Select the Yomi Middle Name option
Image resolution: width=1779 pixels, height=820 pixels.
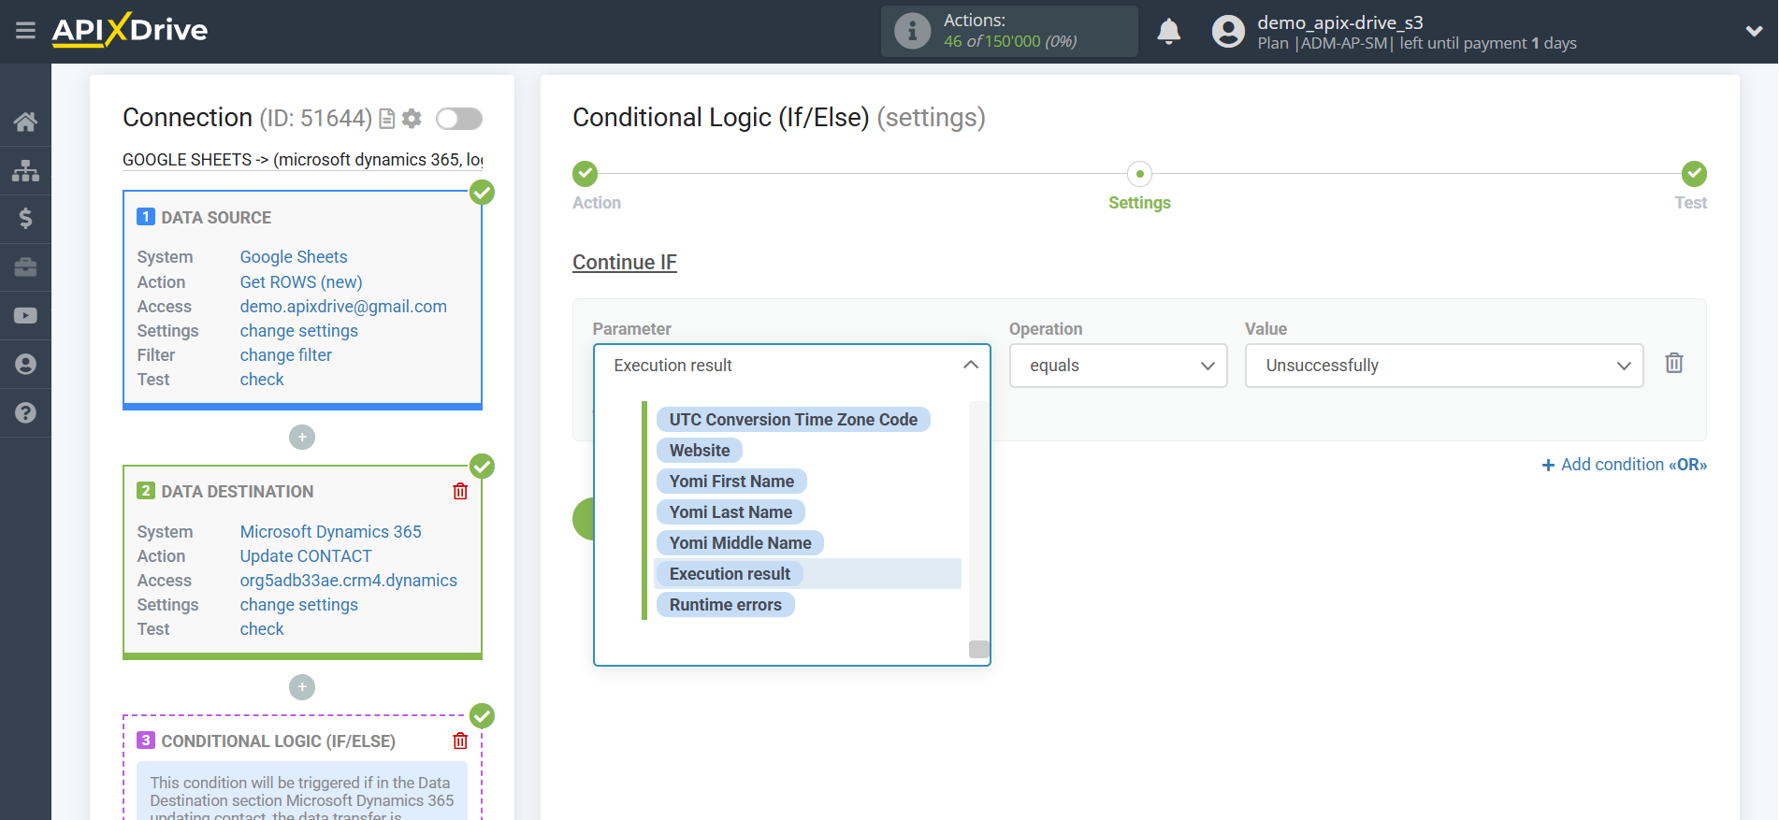pyautogui.click(x=740, y=543)
